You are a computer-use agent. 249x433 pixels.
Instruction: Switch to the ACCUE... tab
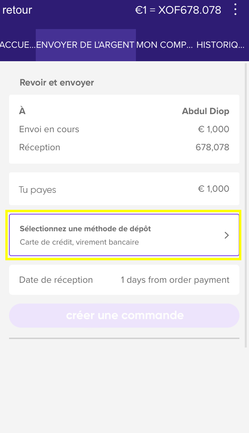coord(18,45)
